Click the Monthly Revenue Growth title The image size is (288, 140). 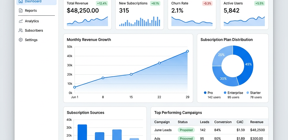[x=89, y=40]
